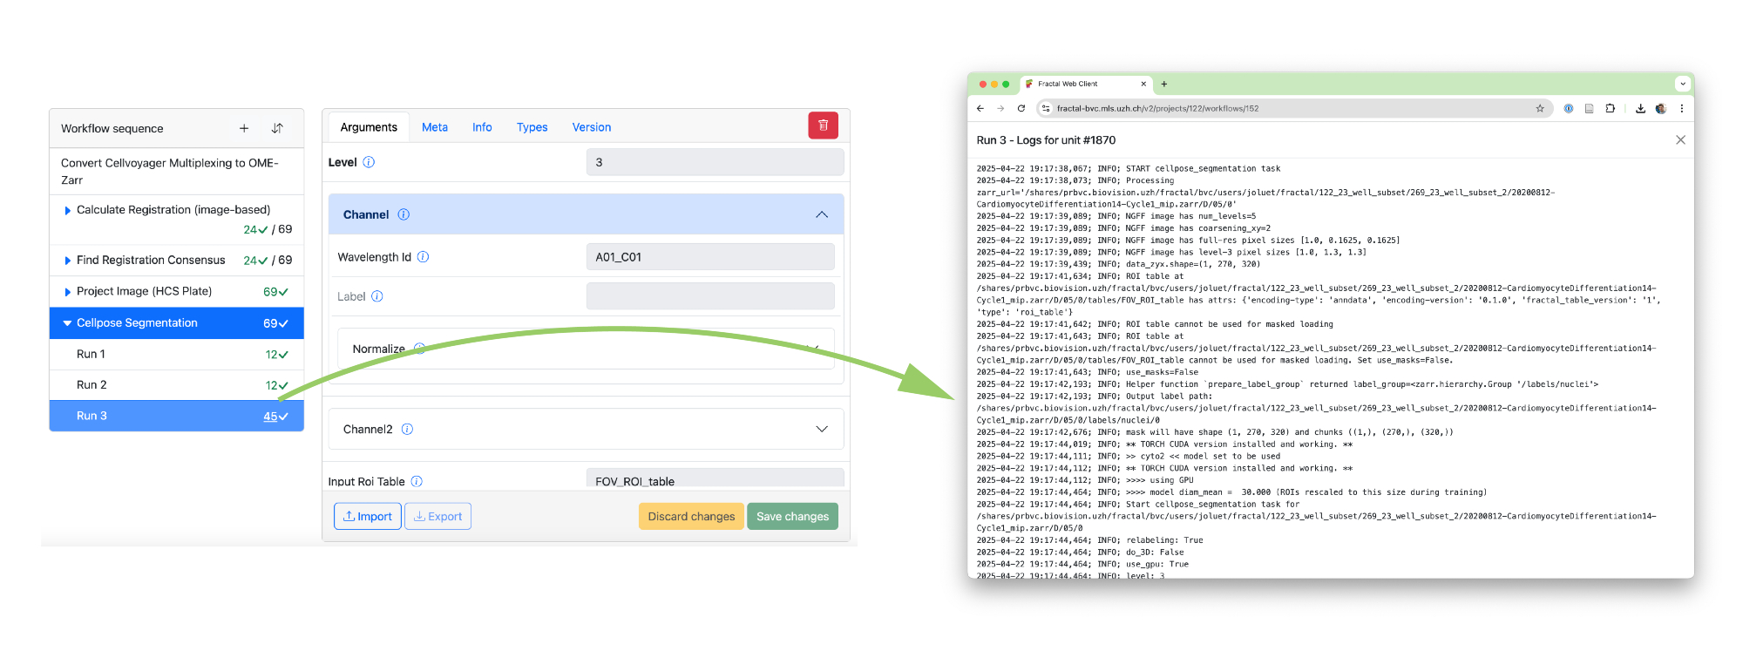Open the Version tab
Screen dimensions: 1743x651
tap(591, 127)
